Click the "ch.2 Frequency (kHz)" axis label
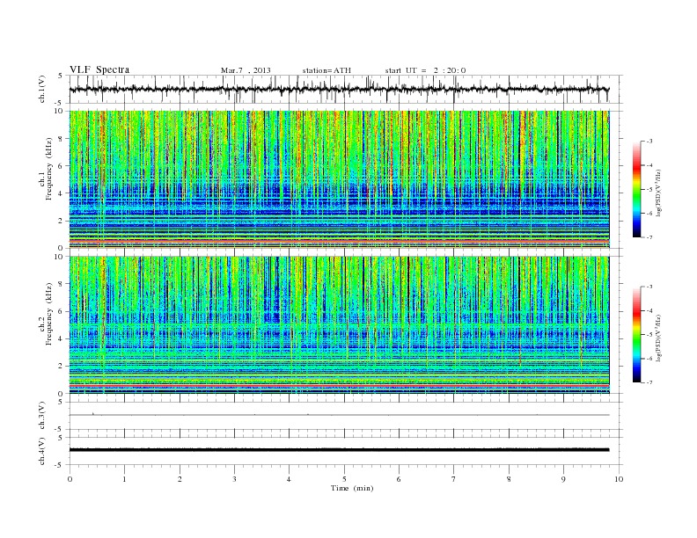This screenshot has height=538, width=697. pos(46,313)
